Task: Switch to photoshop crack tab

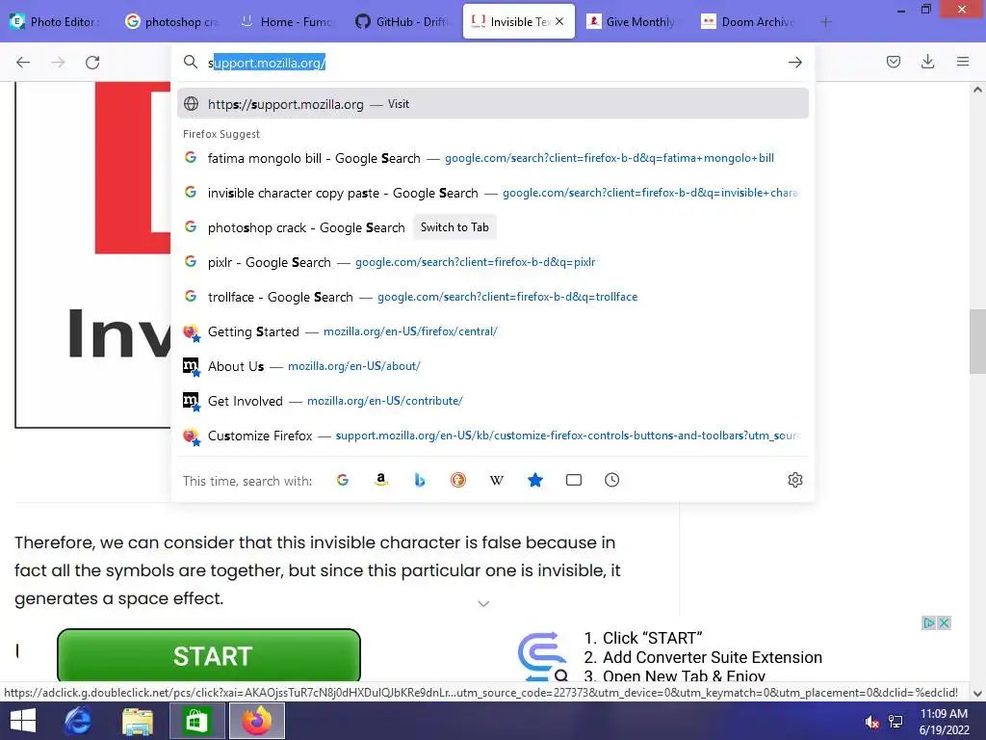Action: tap(172, 21)
